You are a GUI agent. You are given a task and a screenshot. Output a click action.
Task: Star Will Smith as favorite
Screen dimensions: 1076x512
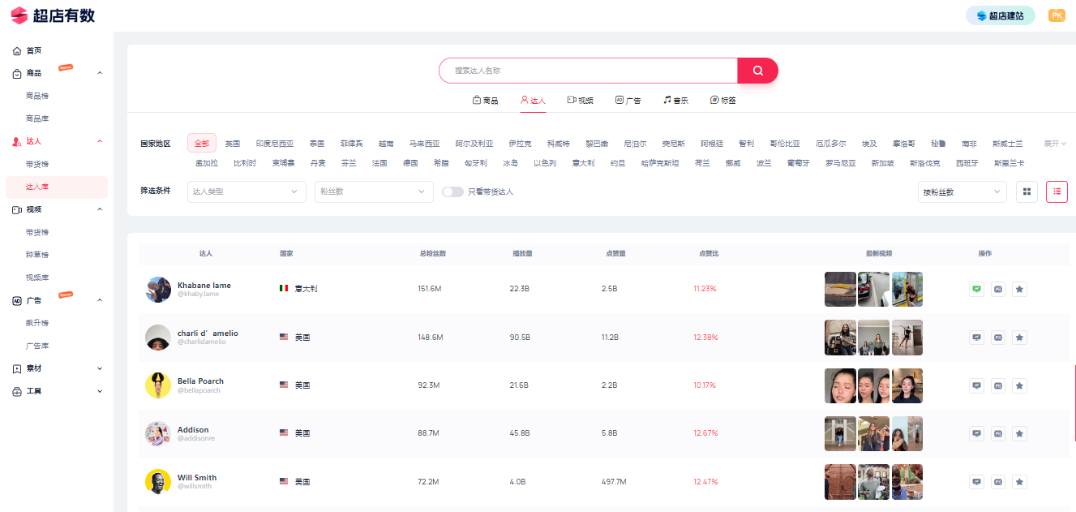click(x=1020, y=482)
